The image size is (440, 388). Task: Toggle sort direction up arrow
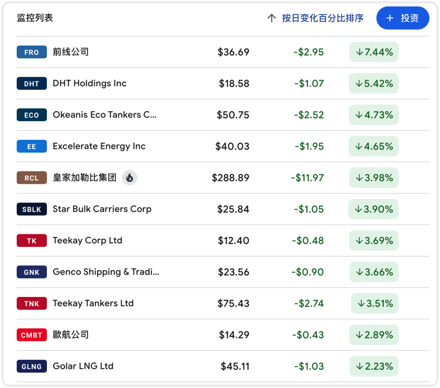271,18
